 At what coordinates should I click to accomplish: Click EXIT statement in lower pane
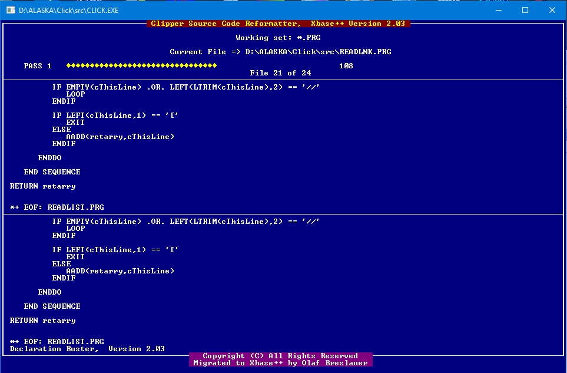pos(75,257)
